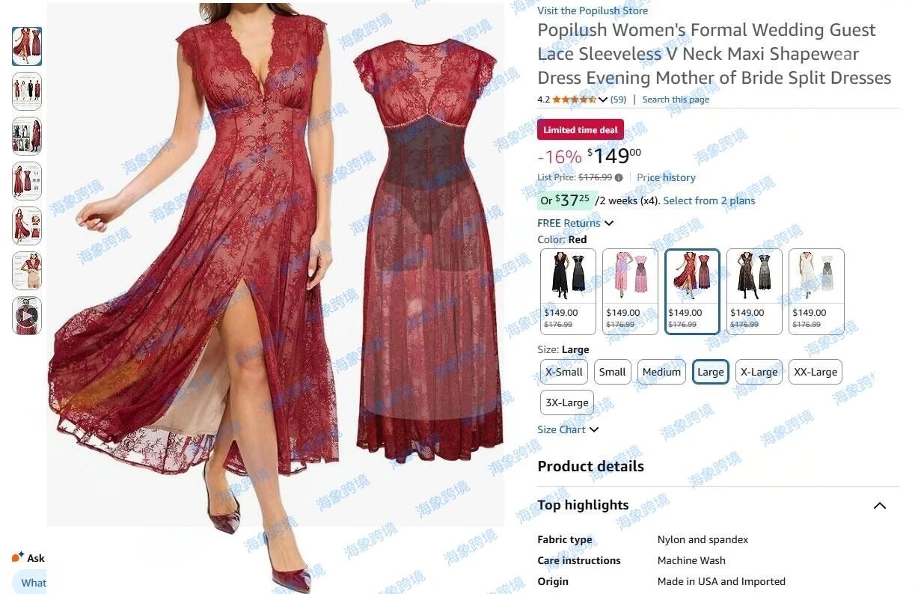This screenshot has width=921, height=594.
Task: Pick the white dress color option
Action: 816,291
